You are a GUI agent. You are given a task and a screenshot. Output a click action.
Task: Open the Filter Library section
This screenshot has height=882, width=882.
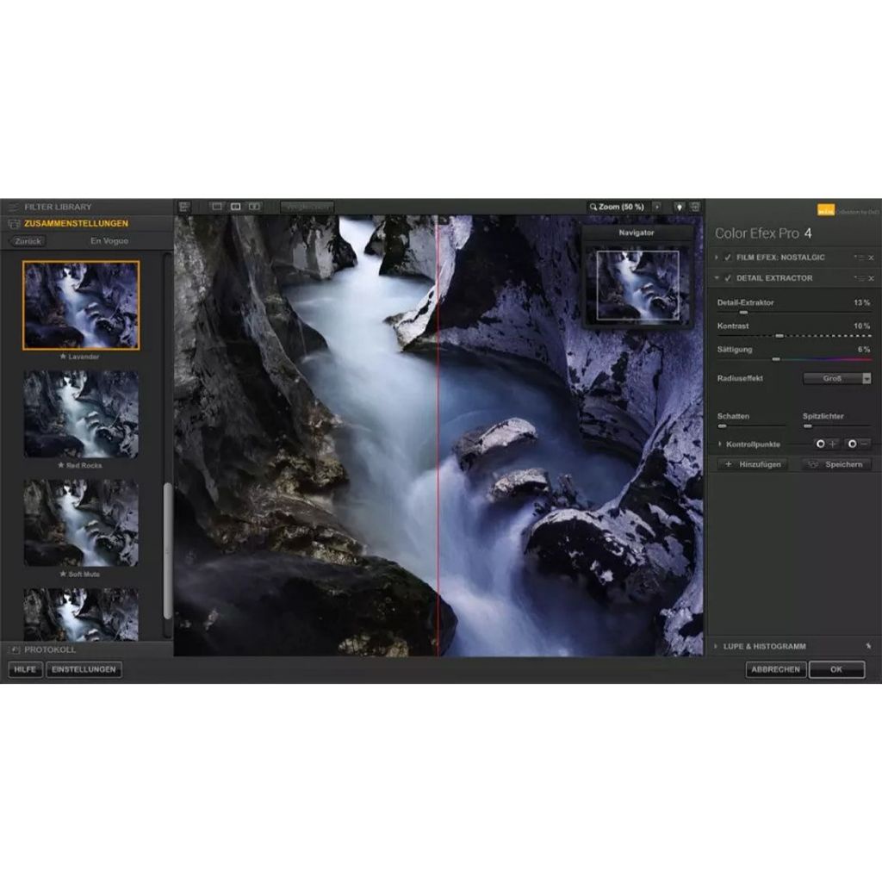(x=87, y=207)
